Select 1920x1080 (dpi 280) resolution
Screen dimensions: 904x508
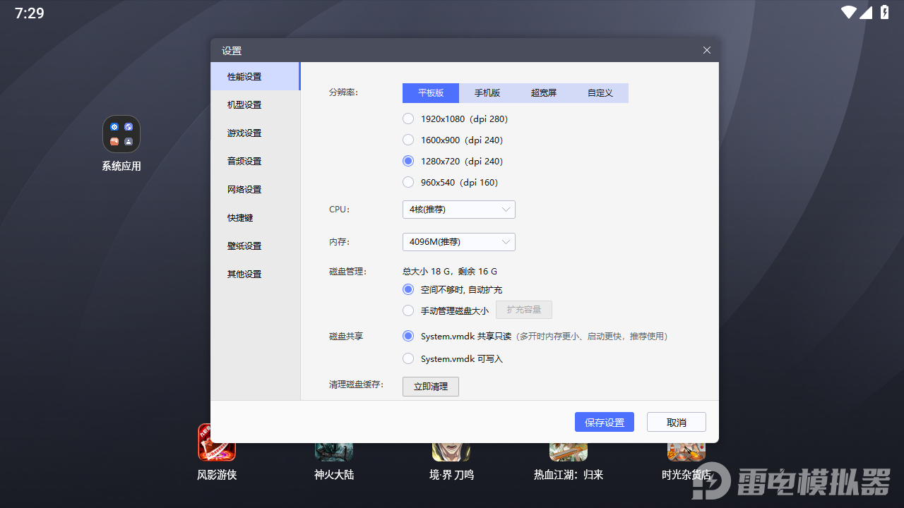pyautogui.click(x=408, y=119)
